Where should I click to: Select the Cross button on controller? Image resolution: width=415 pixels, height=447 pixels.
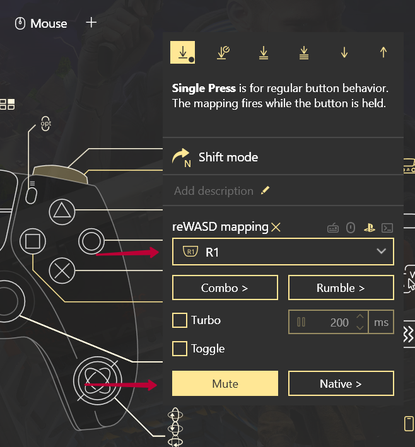pos(62,270)
